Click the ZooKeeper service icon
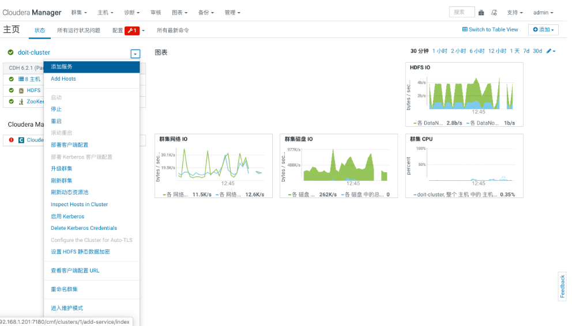 pos(21,101)
